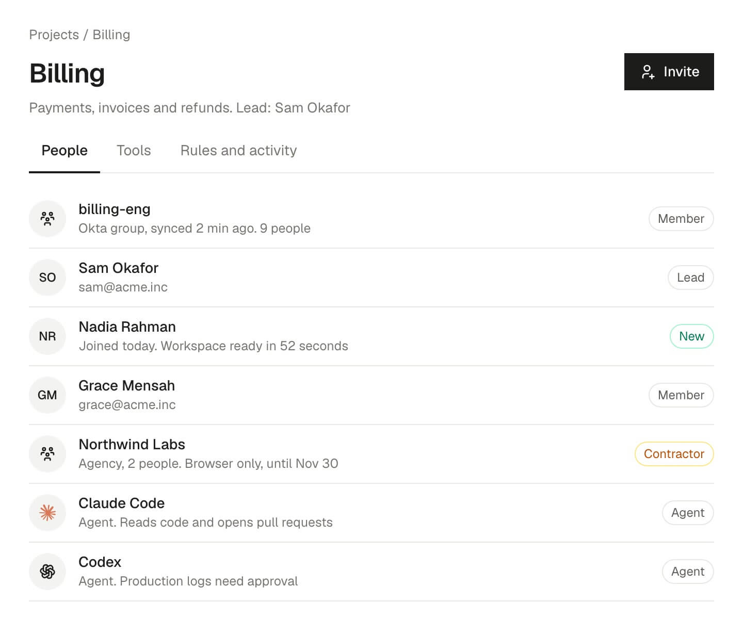Click the billing-eng group icon
The width and height of the screenshot is (743, 619).
pos(47,219)
